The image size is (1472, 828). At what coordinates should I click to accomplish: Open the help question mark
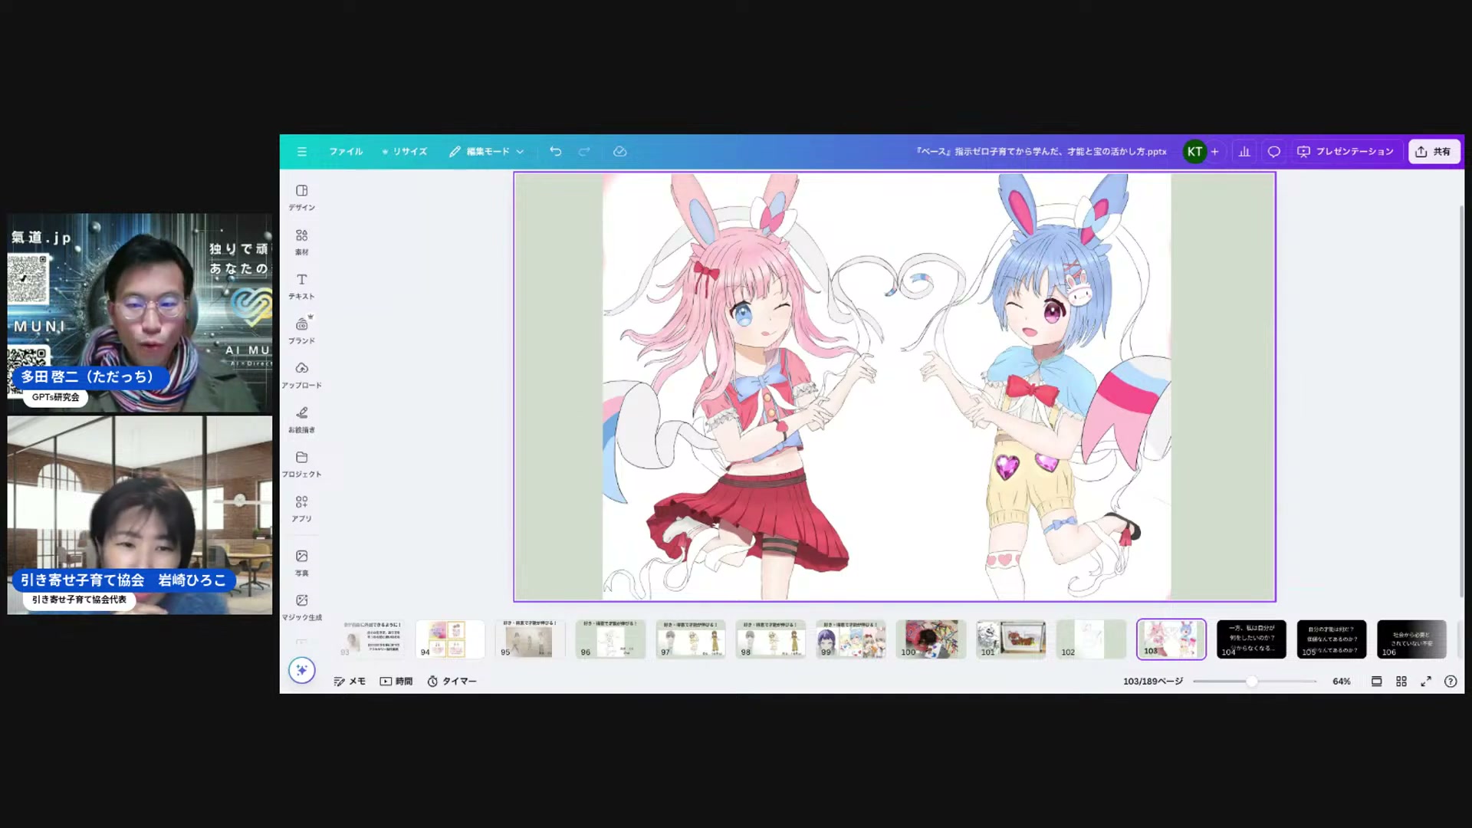(1451, 682)
